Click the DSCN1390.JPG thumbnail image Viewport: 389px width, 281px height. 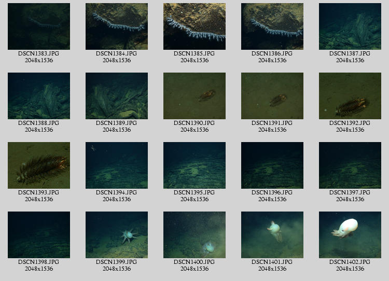(195, 96)
